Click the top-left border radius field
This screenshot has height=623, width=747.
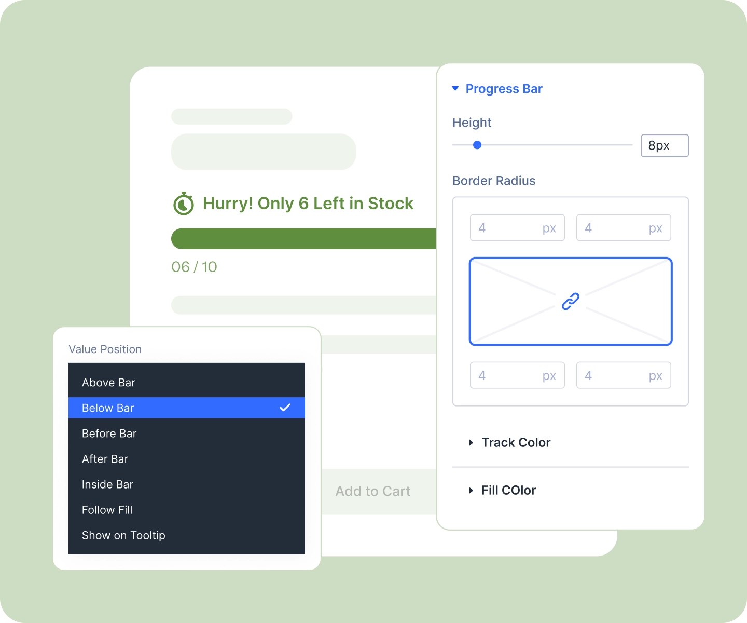(517, 228)
